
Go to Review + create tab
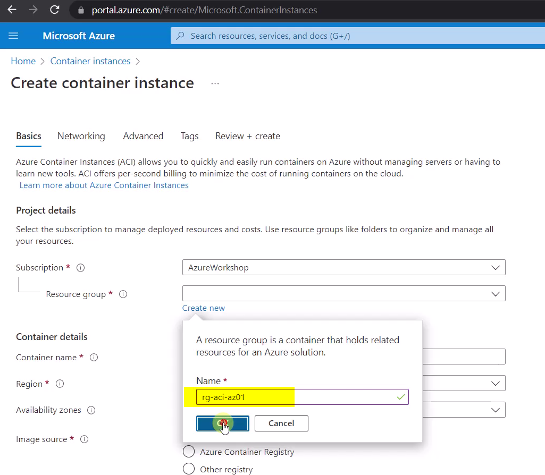coord(248,136)
